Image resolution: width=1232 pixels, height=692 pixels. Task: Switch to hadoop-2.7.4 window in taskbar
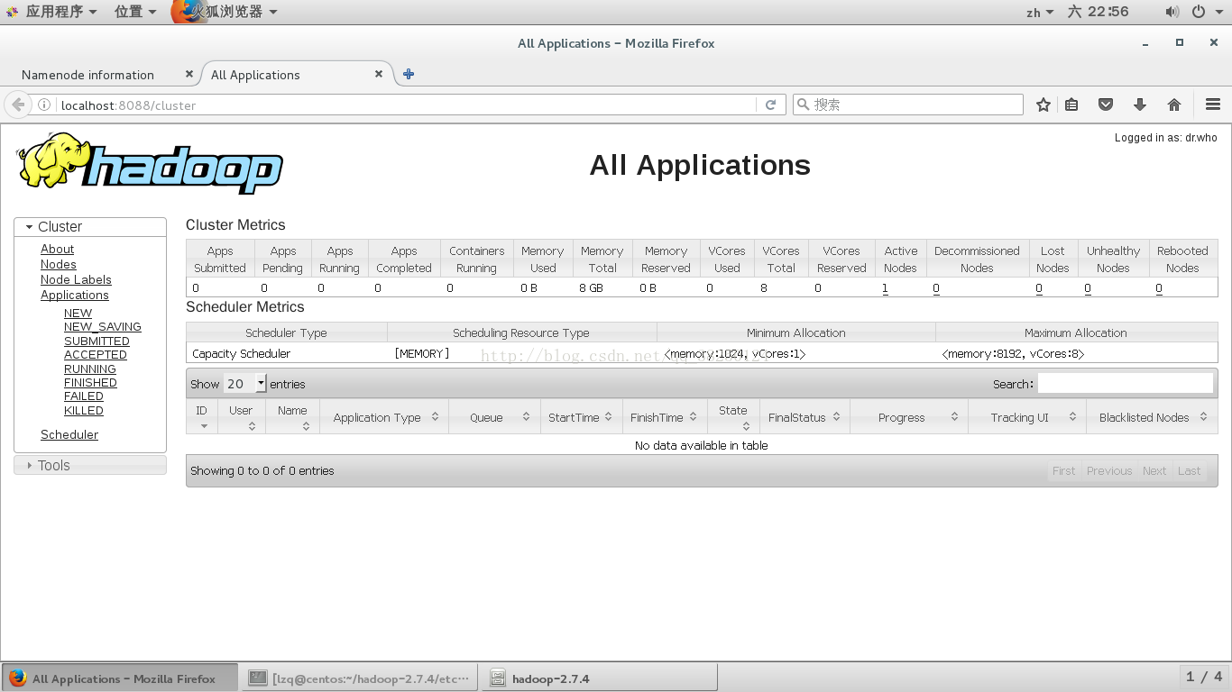(x=600, y=678)
